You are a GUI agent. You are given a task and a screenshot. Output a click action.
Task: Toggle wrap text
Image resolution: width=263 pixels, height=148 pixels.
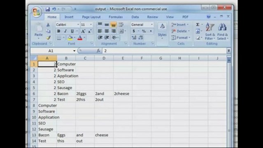[x=121, y=25]
